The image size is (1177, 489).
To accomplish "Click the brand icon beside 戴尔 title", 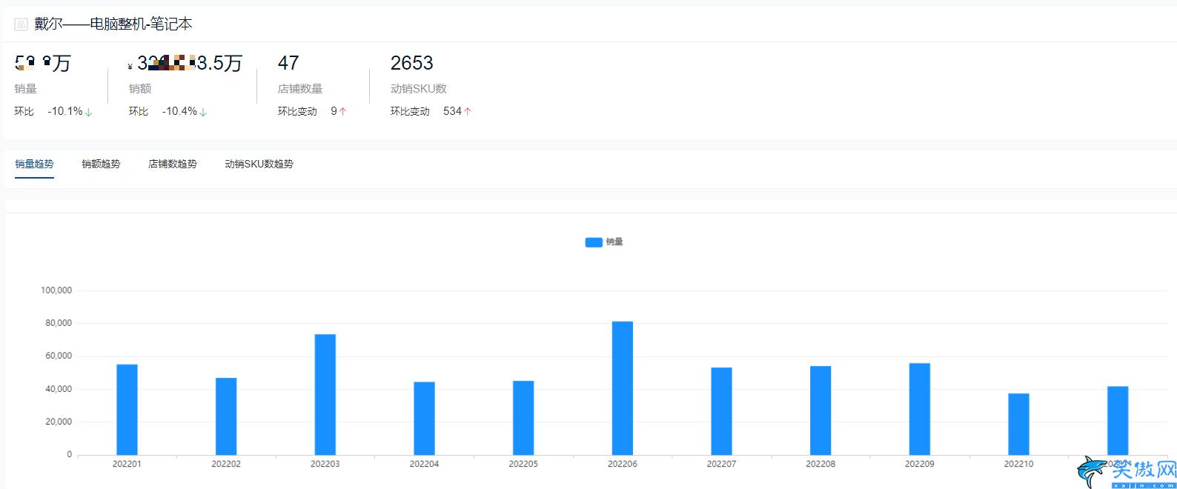I will pos(21,24).
